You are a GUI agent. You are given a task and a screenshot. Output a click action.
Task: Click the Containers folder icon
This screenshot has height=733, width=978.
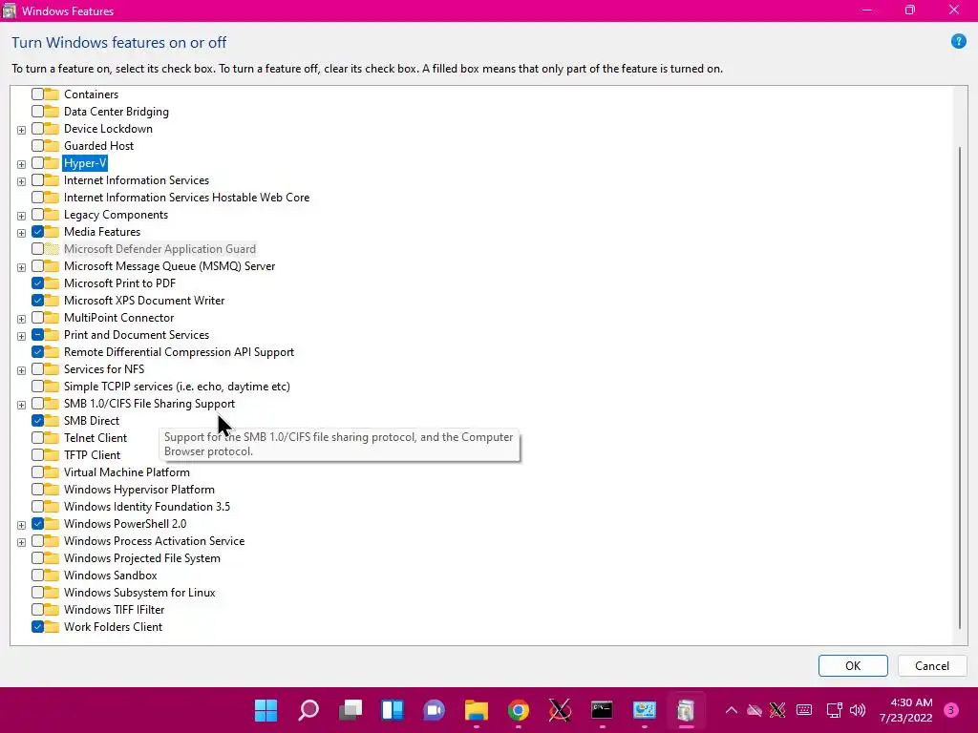tap(52, 94)
